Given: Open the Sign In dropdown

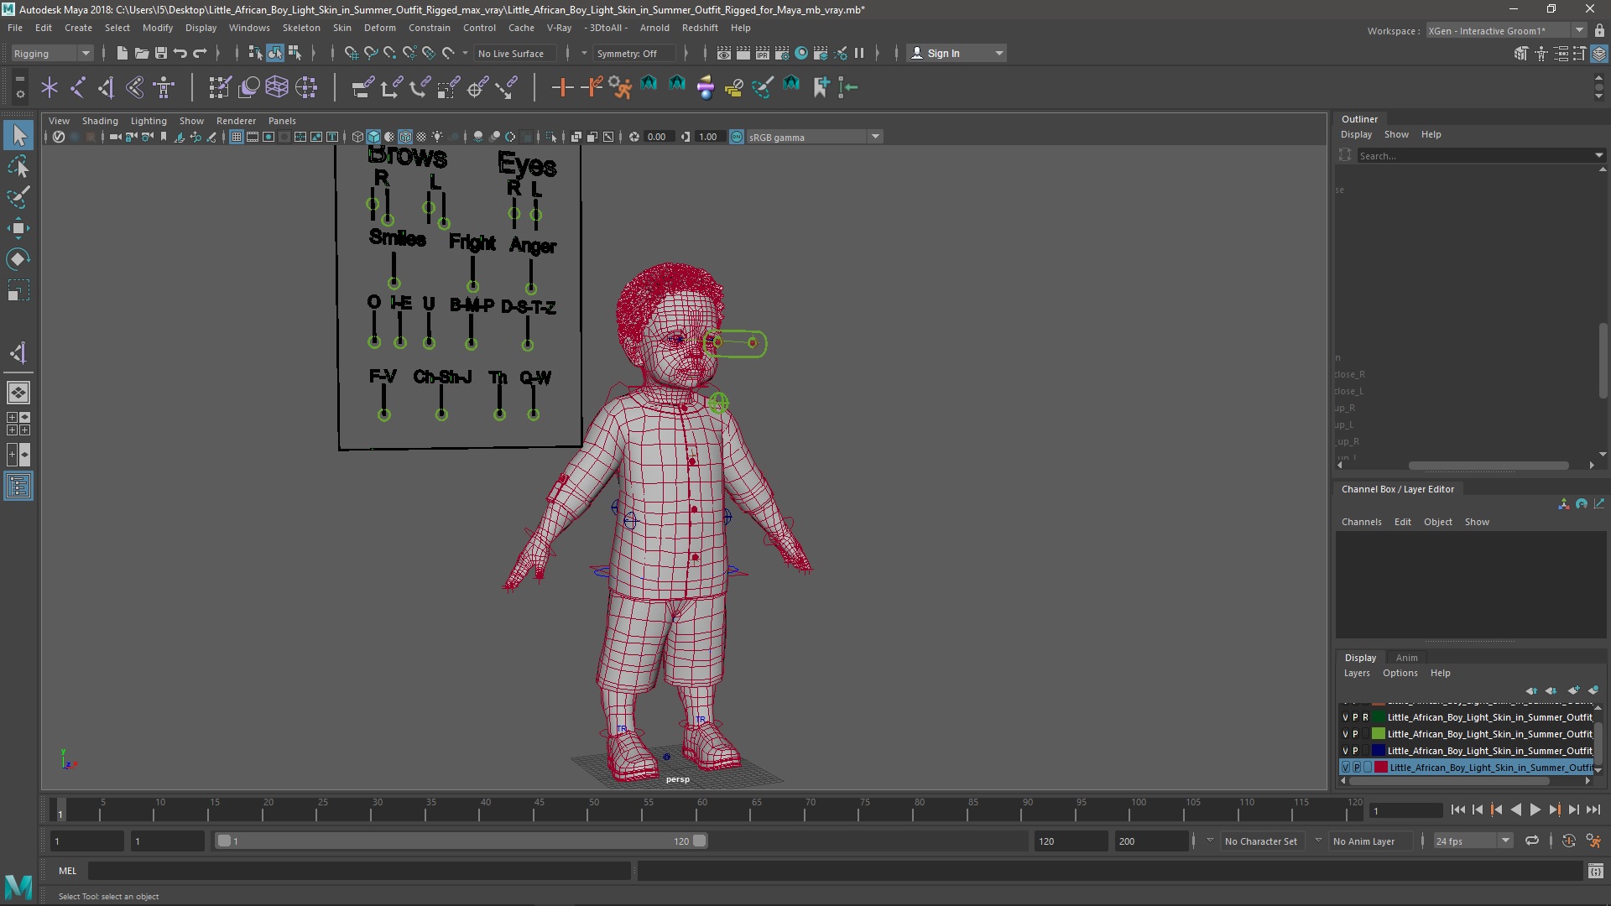Looking at the screenshot, I should point(957,53).
